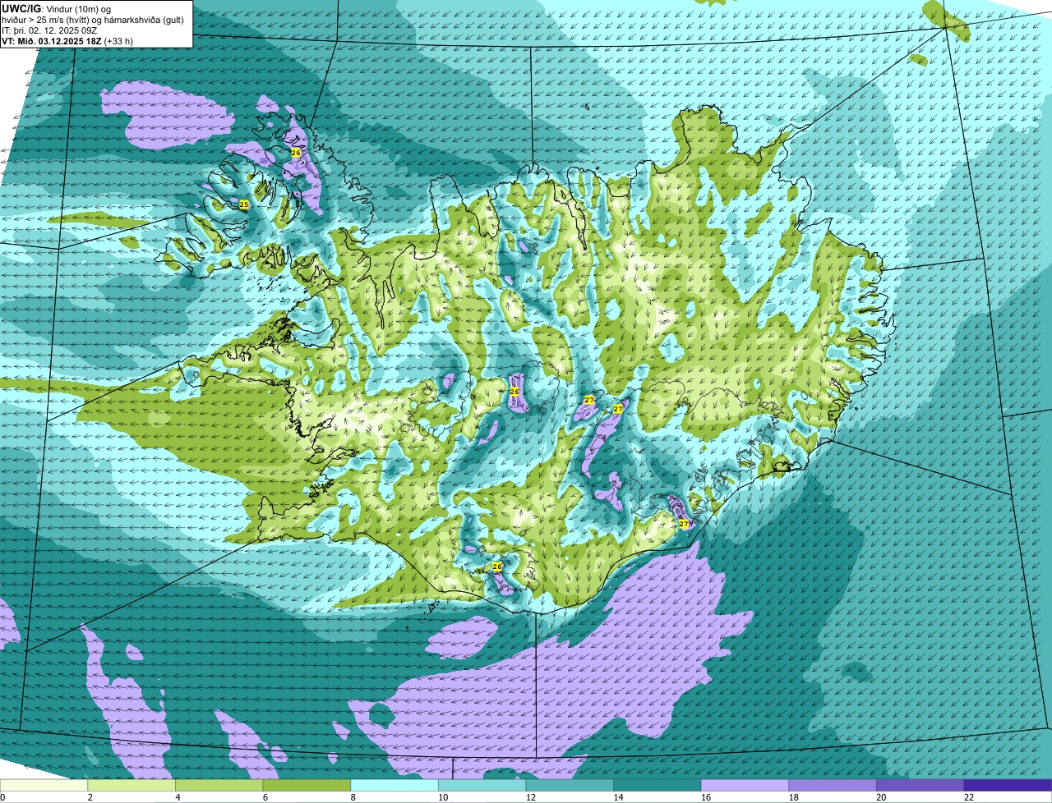This screenshot has width=1052, height=803.
Task: Click the "18" label on the wind scale
Action: click(x=793, y=797)
